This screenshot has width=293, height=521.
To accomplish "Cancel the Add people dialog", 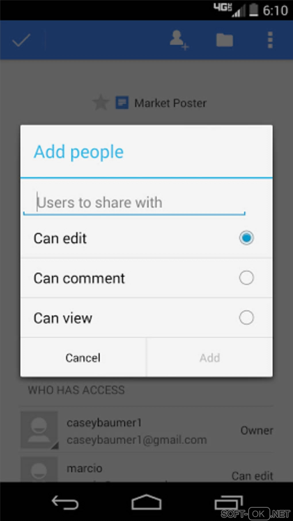I will pyautogui.click(x=83, y=357).
